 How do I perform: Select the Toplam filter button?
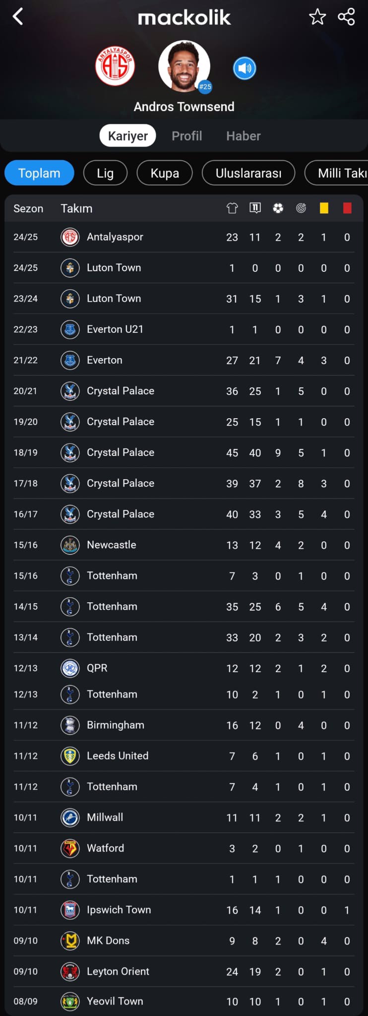[39, 173]
